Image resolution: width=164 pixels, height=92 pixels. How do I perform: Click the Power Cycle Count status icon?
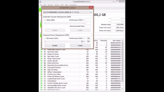(x=42, y=59)
